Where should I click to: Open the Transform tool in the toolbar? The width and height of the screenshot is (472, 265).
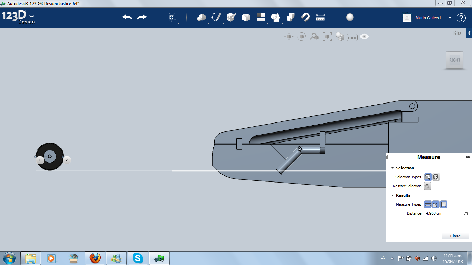(172, 17)
